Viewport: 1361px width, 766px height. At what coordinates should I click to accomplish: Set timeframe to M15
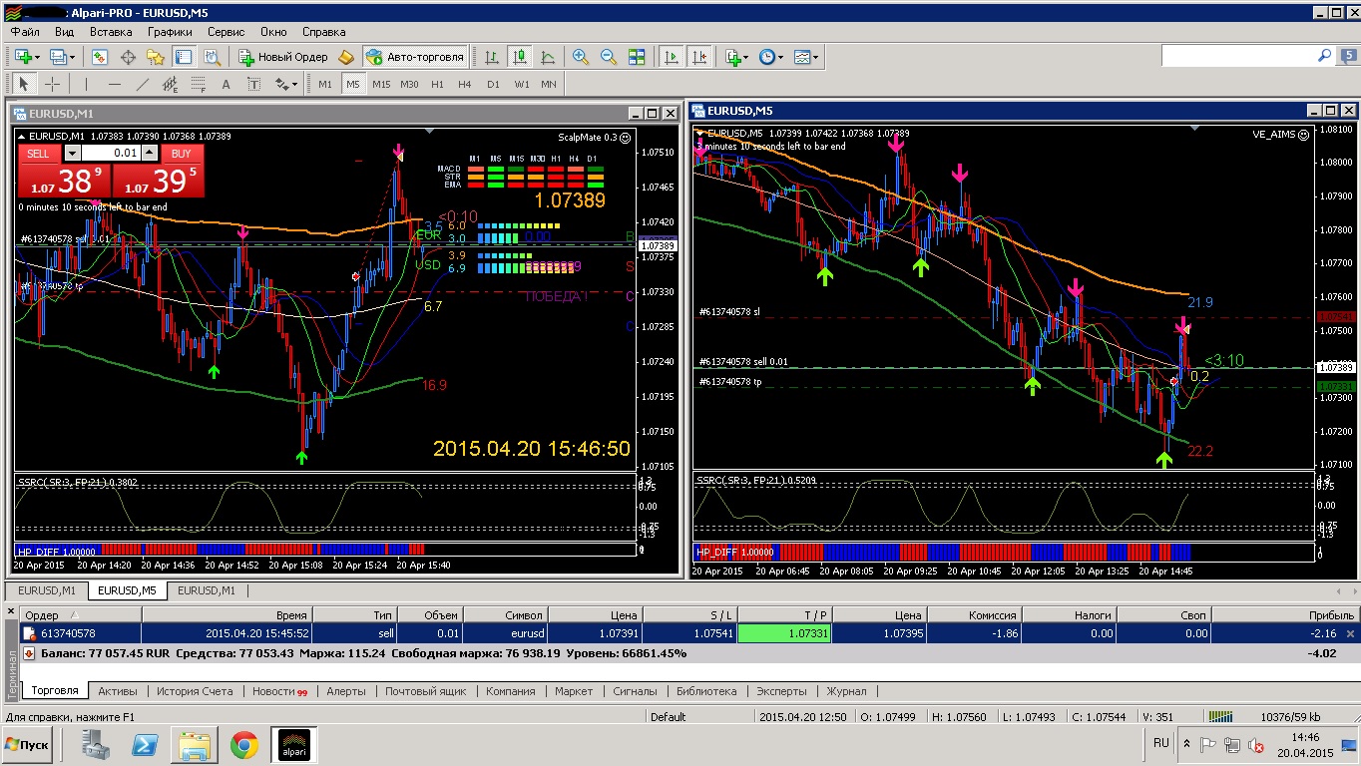point(381,84)
